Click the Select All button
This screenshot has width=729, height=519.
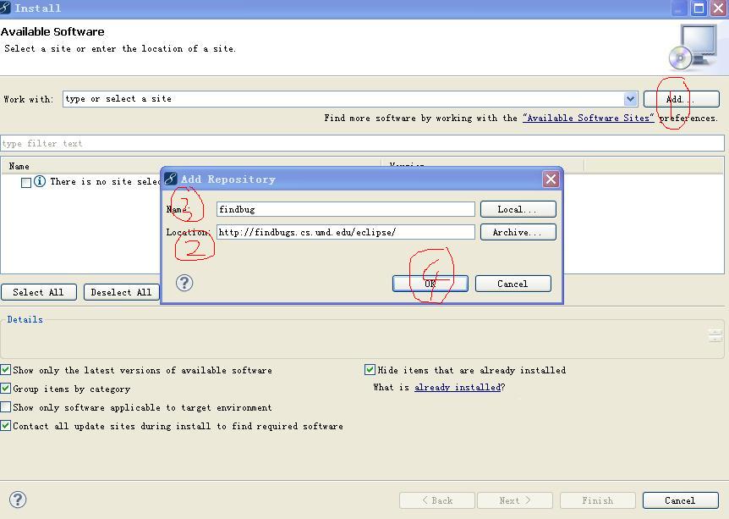(39, 292)
